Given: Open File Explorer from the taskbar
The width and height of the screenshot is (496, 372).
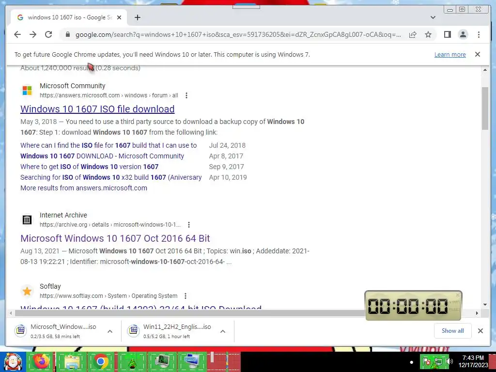Looking at the screenshot, I should point(72,361).
